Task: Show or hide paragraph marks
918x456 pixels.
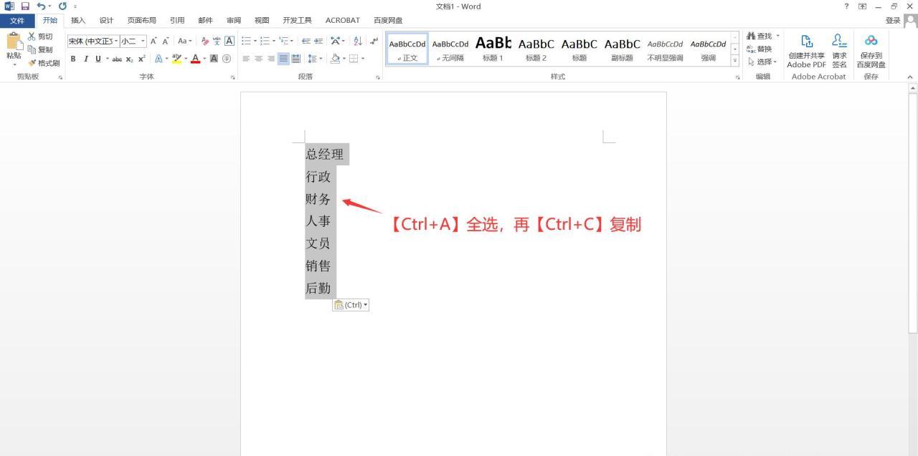Action: click(374, 41)
